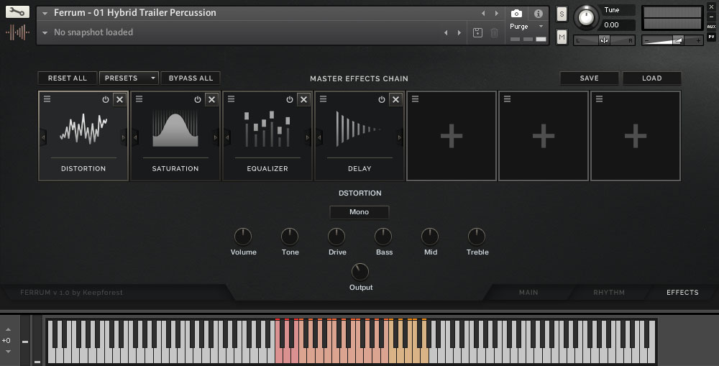
Task: Click the camera snapshot view icon
Action: tap(516, 13)
